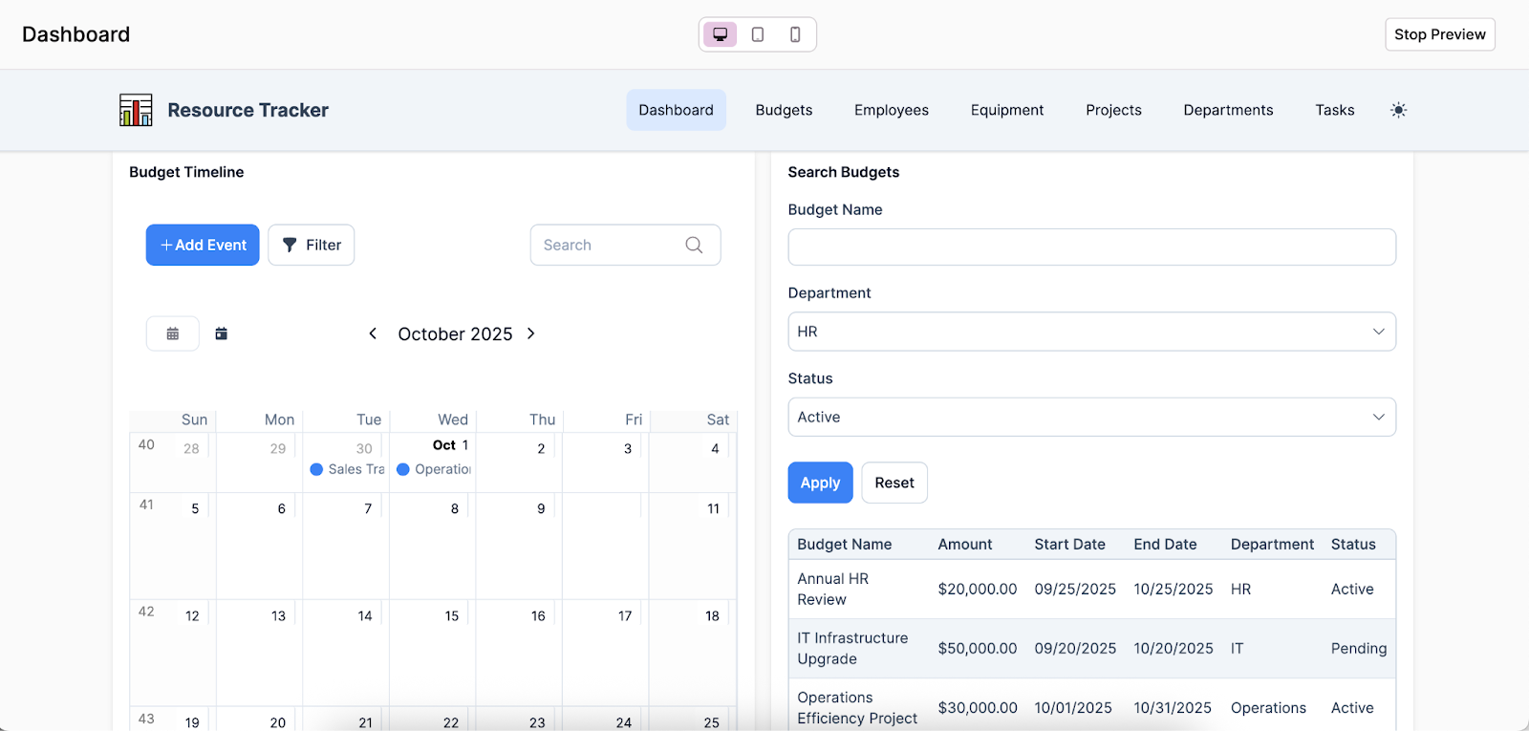Viewport: 1529px width, 731px height.
Task: Switch to tablet preview mode
Action: pyautogui.click(x=758, y=34)
